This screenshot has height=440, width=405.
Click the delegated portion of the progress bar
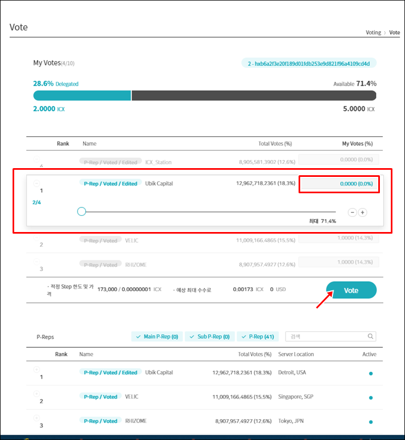[82, 96]
